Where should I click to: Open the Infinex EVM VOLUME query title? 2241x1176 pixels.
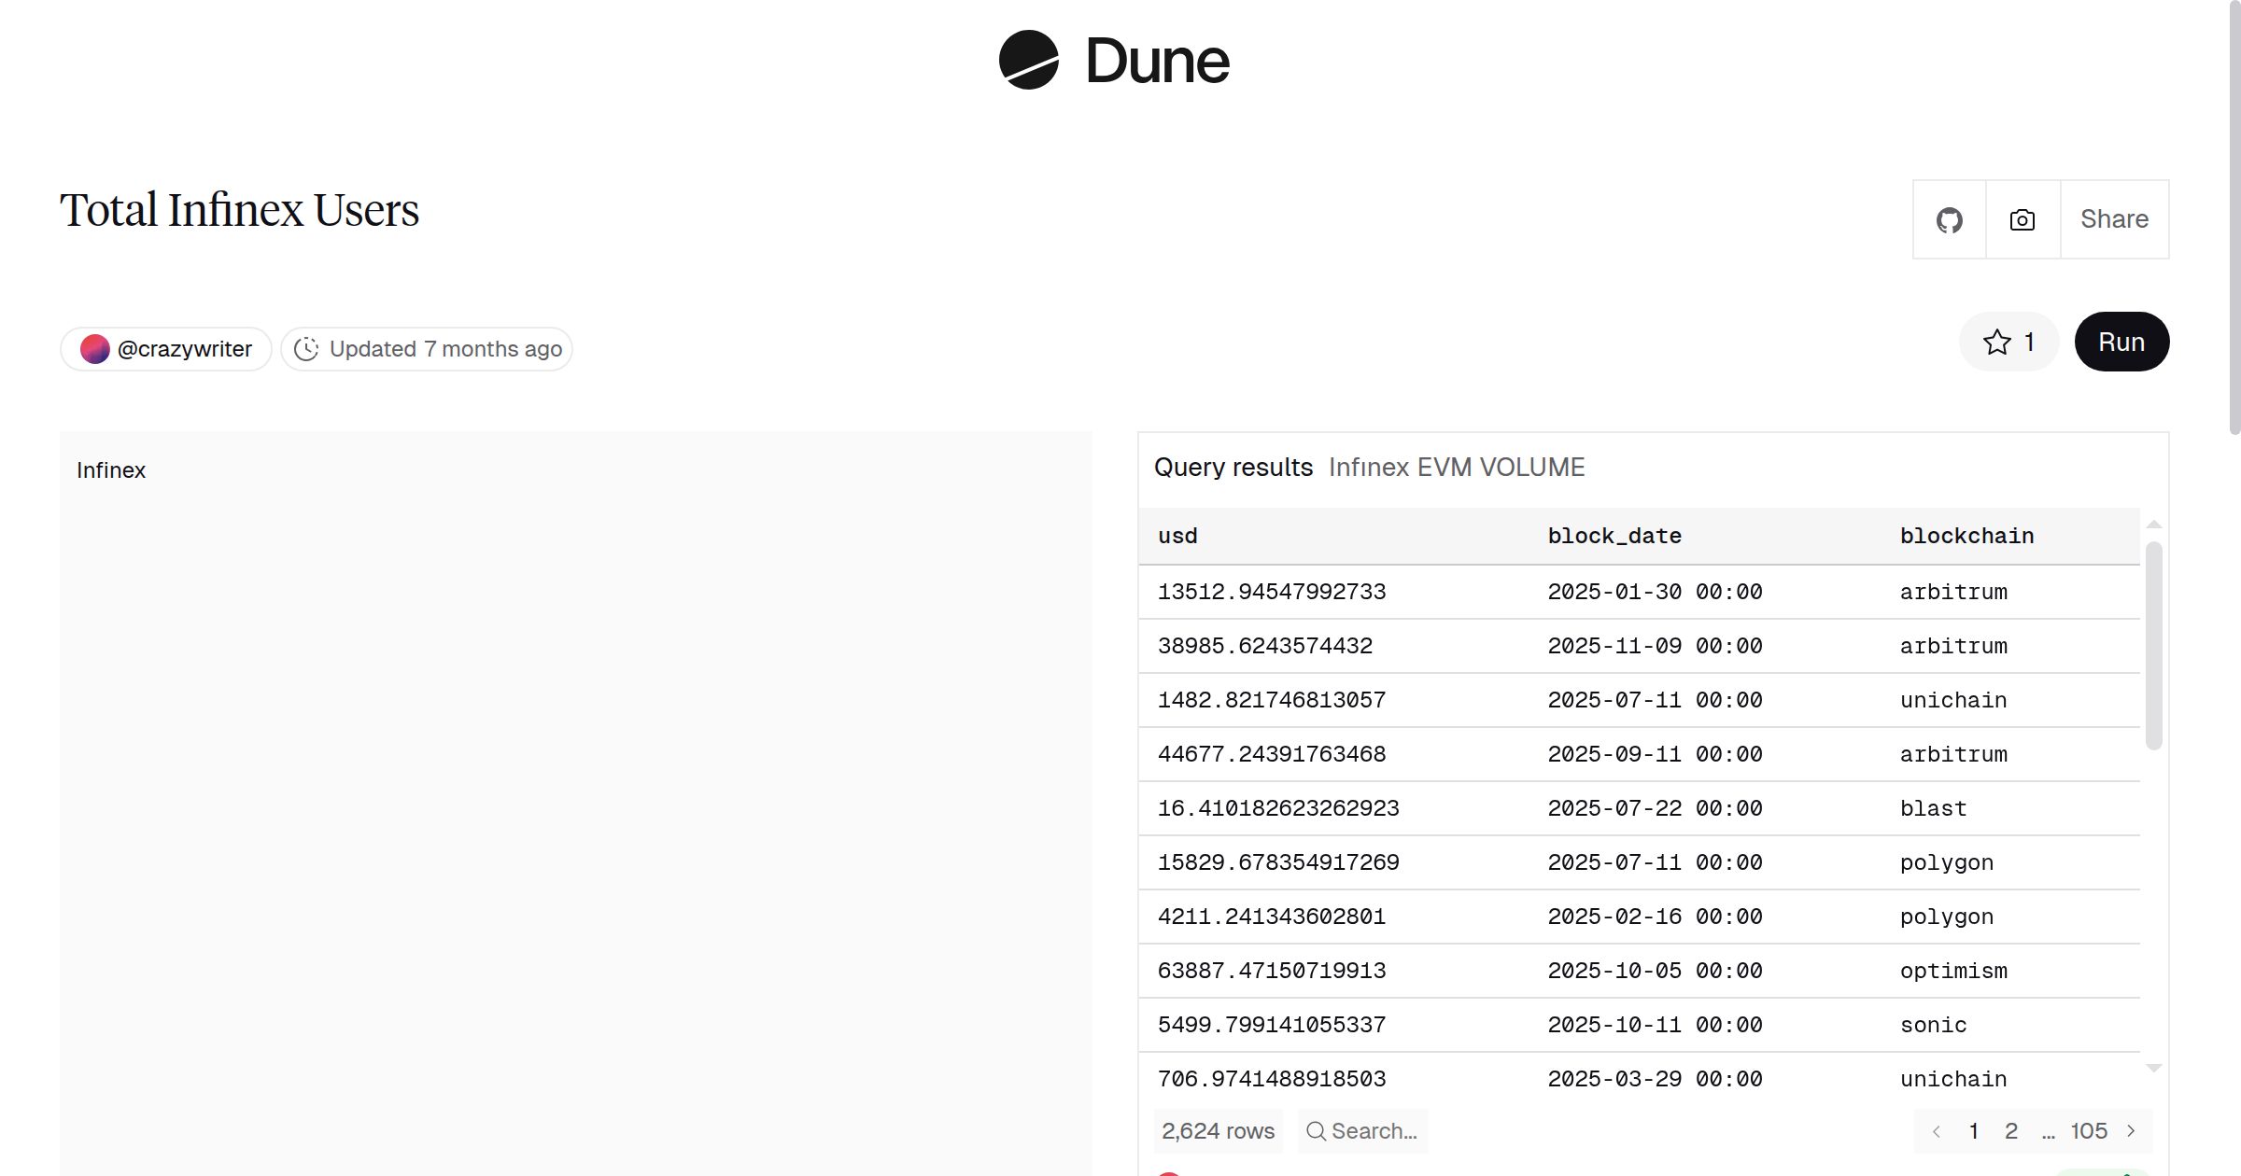(1456, 467)
